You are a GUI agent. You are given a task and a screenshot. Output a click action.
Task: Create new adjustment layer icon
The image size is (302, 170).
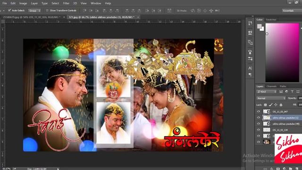[x=284, y=169]
